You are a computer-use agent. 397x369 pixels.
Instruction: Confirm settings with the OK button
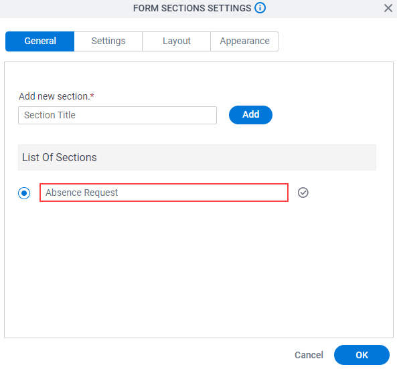point(362,355)
